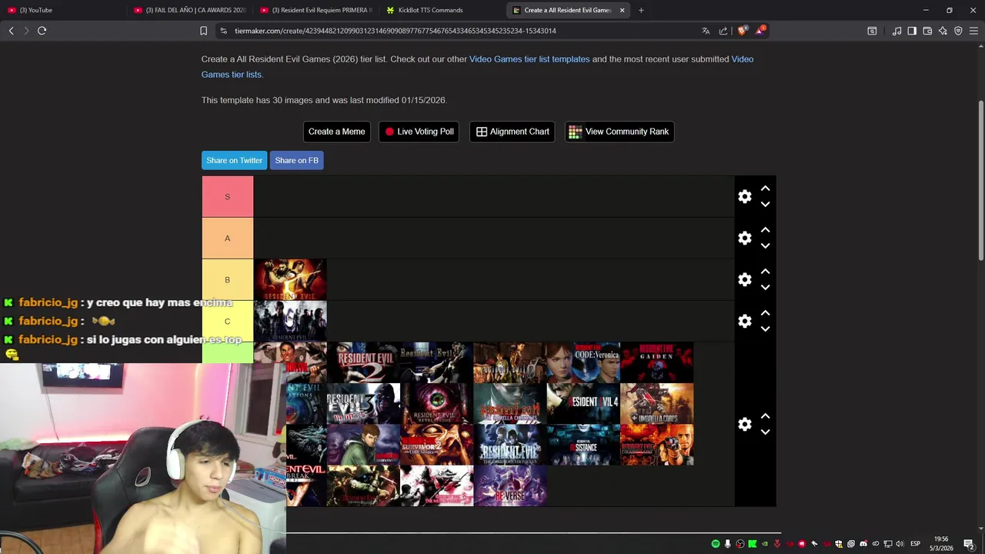Screen dimensions: 985x554
Task: Click the green Kick tray icon
Action: pos(753,544)
